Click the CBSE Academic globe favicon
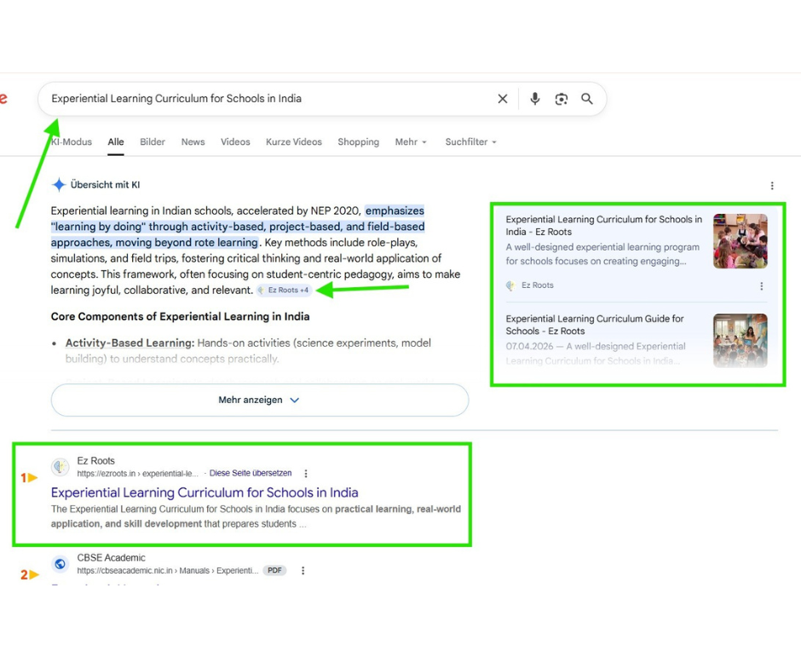The height and width of the screenshot is (657, 801). [x=61, y=563]
